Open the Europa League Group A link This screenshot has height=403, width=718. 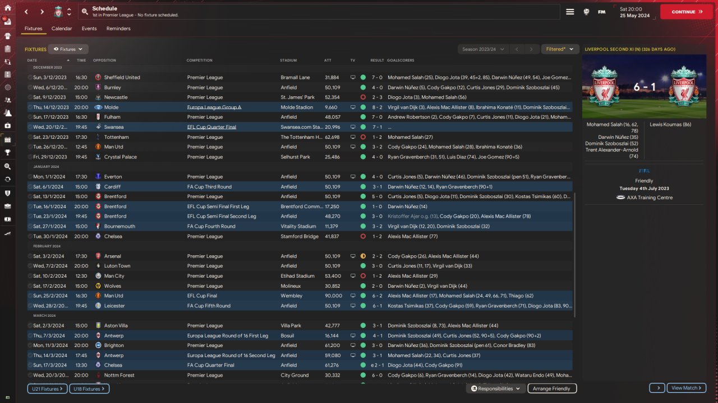[214, 107]
